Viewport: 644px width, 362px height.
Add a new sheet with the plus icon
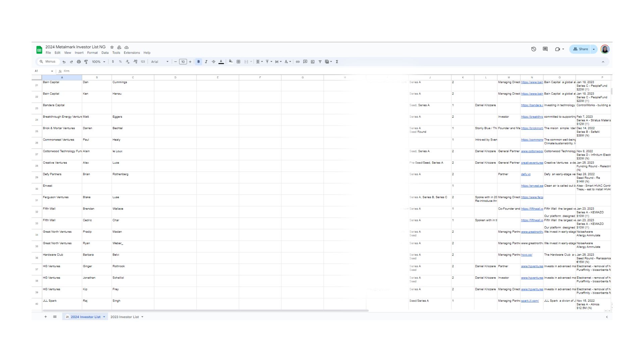pyautogui.click(x=46, y=317)
